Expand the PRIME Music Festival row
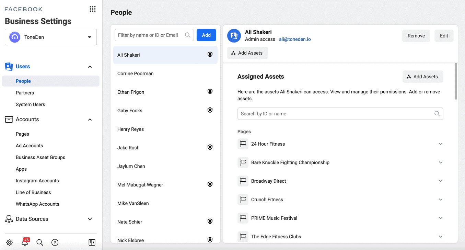 441,218
